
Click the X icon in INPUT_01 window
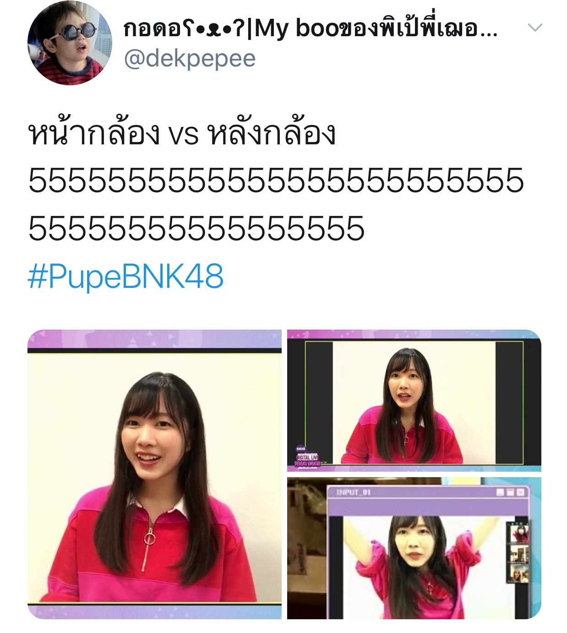[520, 492]
